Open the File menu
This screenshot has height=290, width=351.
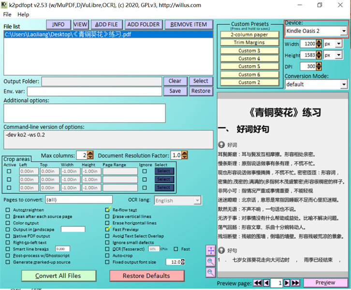pos(7,14)
